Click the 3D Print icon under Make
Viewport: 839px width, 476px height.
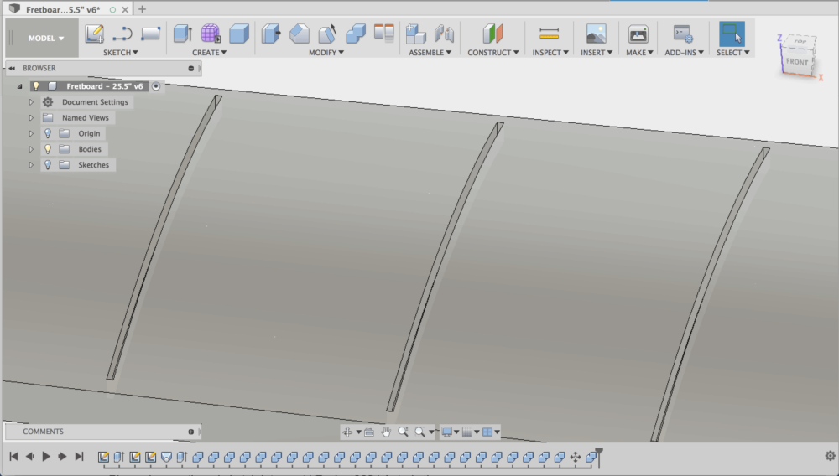[638, 34]
